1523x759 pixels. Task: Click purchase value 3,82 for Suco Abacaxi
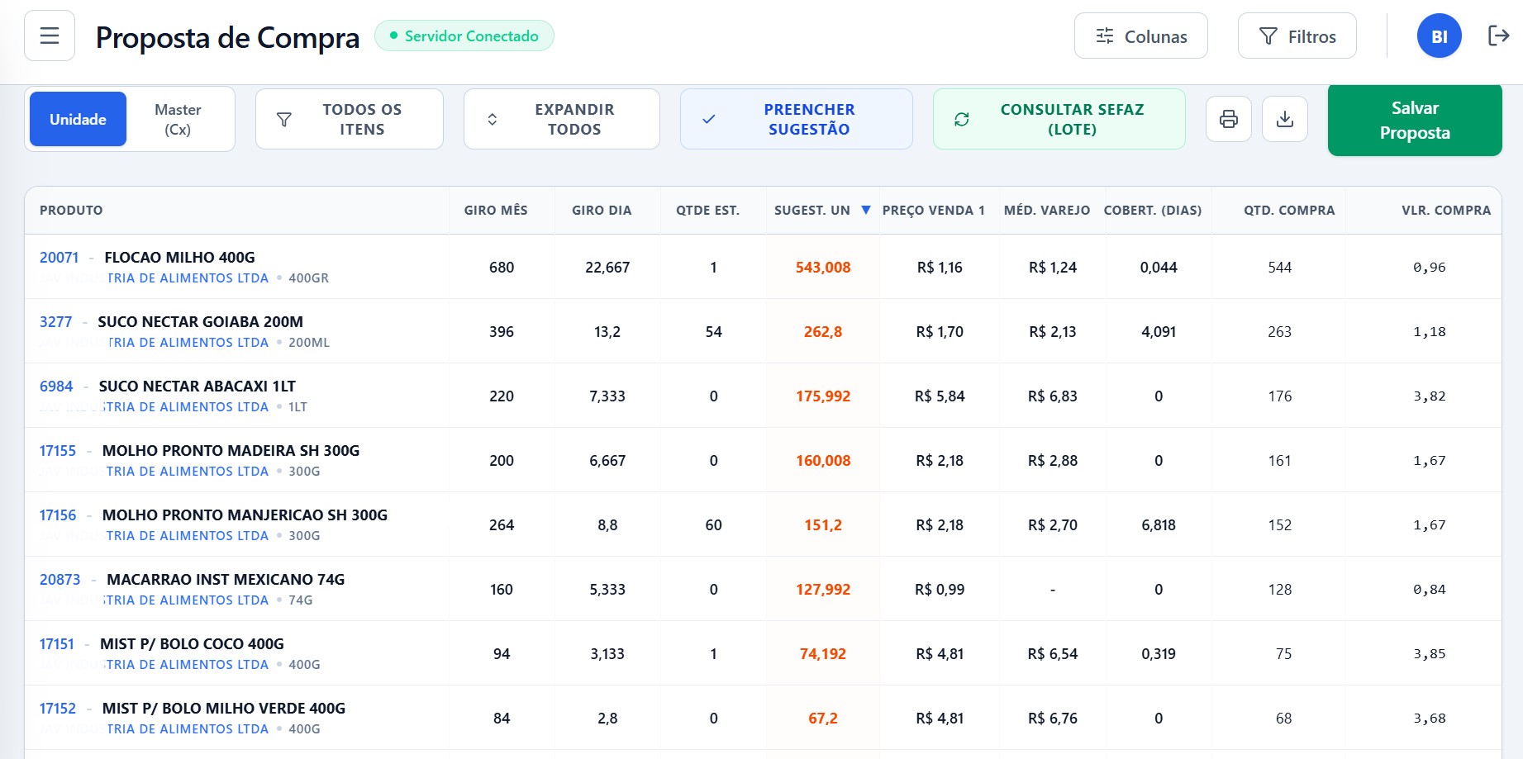tap(1430, 396)
